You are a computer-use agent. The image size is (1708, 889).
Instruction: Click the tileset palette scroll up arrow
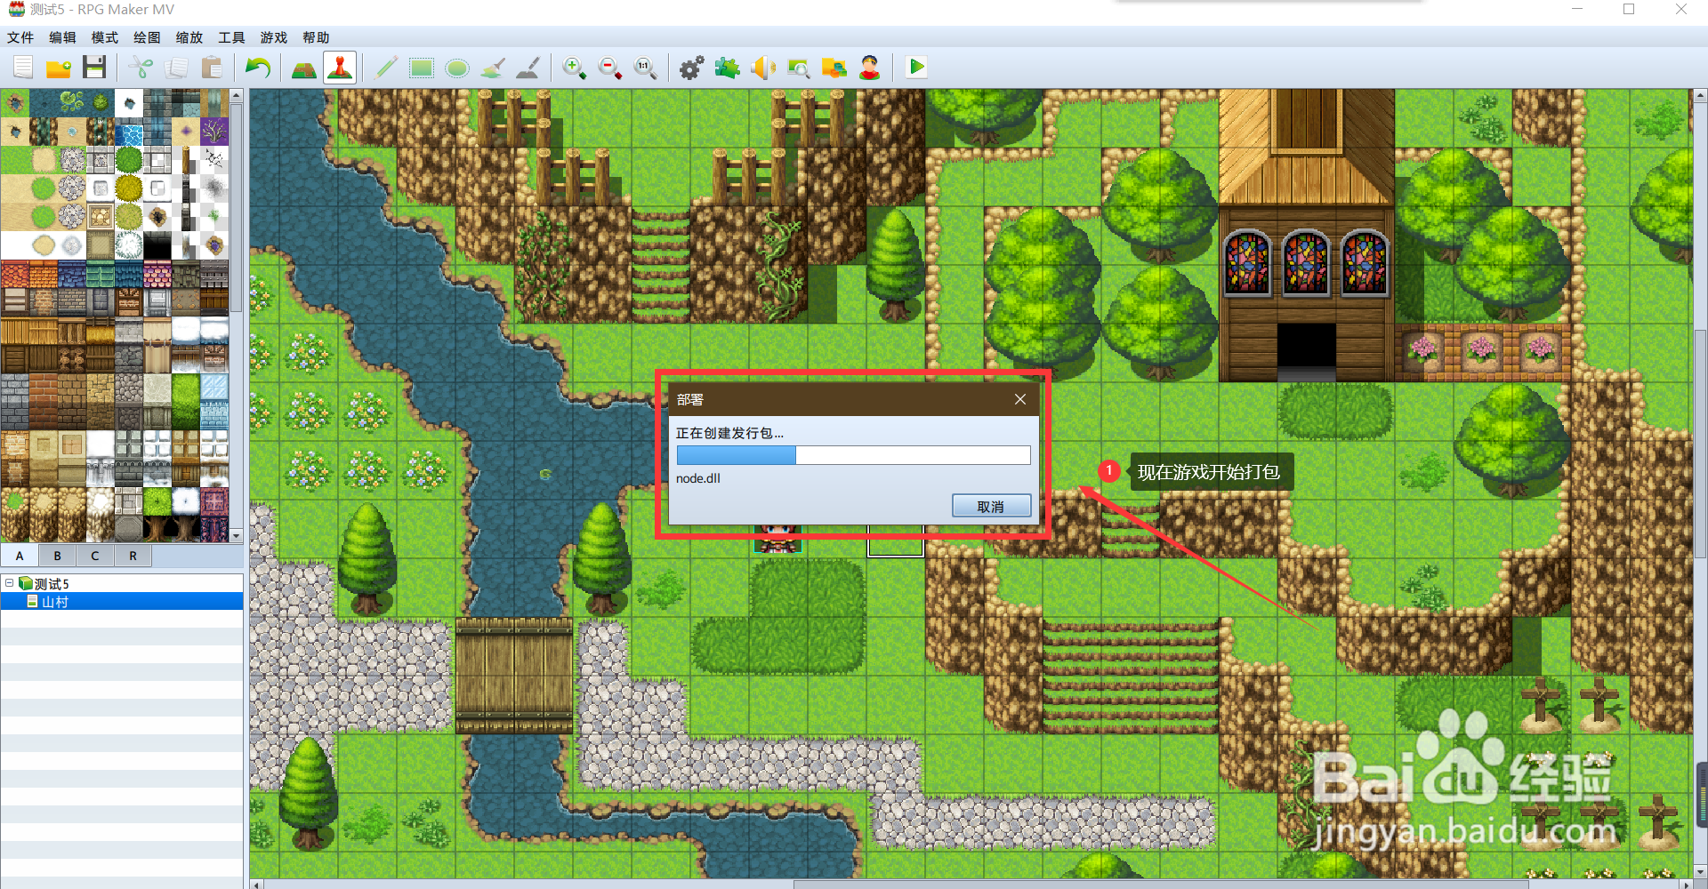(236, 94)
